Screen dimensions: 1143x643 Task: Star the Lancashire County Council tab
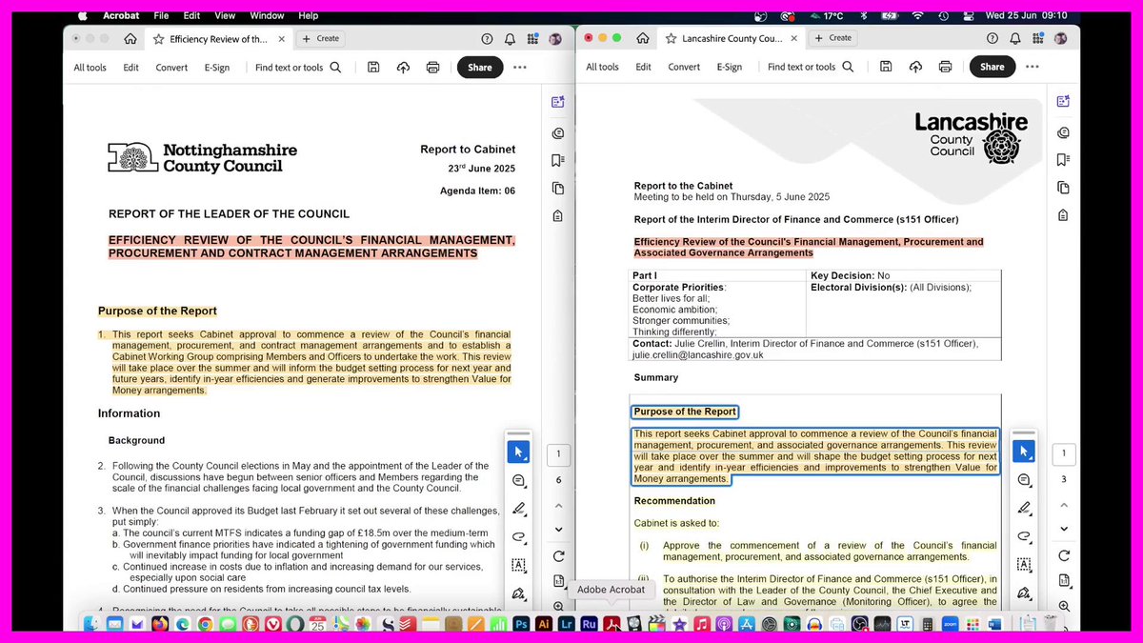[671, 38]
